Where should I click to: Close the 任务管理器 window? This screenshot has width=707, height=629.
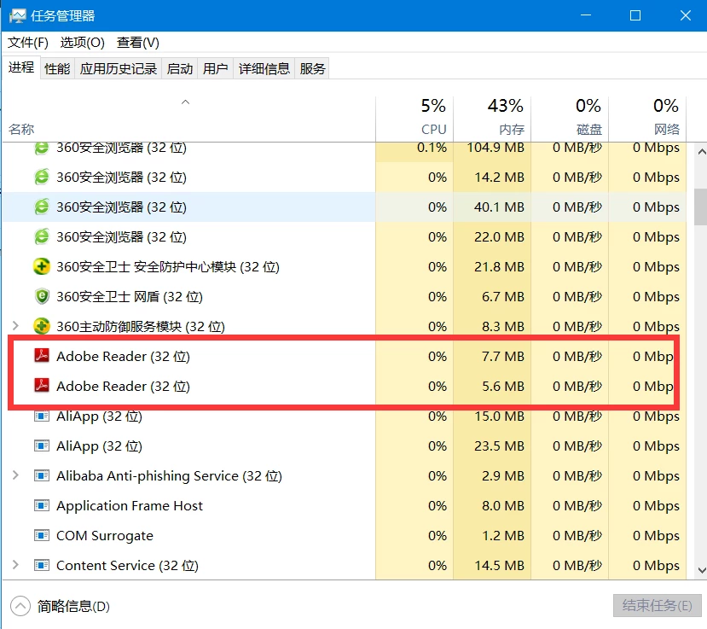pyautogui.click(x=686, y=15)
